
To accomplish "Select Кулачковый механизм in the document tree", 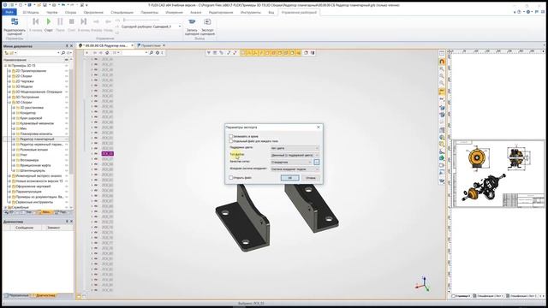I will pos(37,123).
